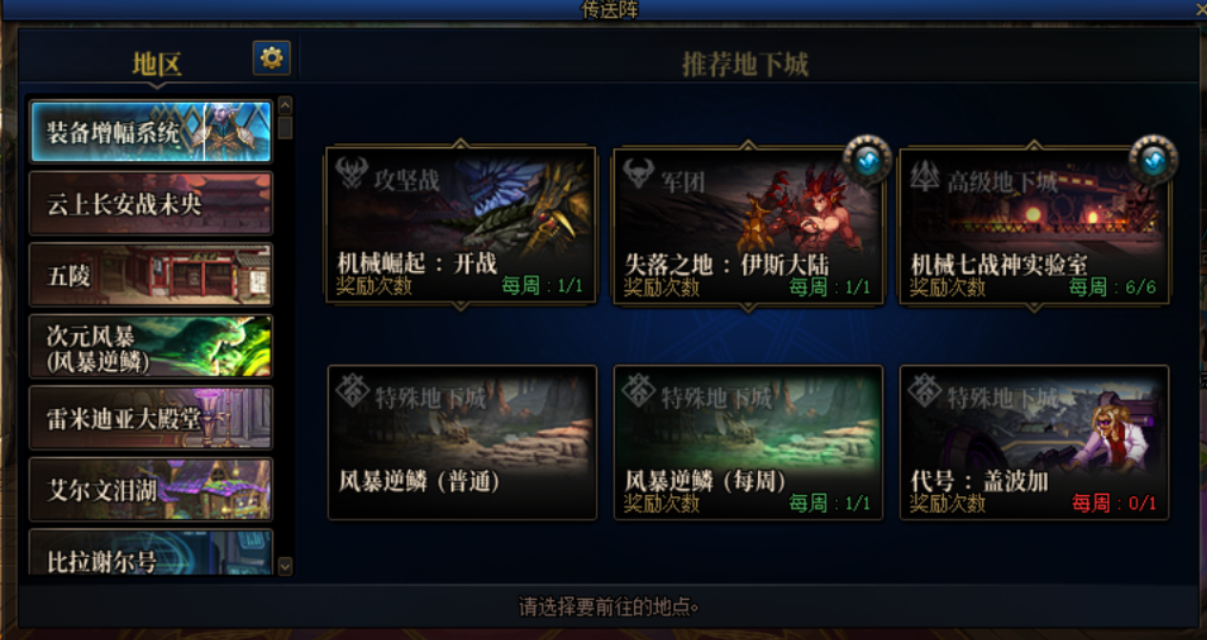This screenshot has height=640, width=1207.
Task: Choose 五陵 in the region list
Action: point(151,275)
